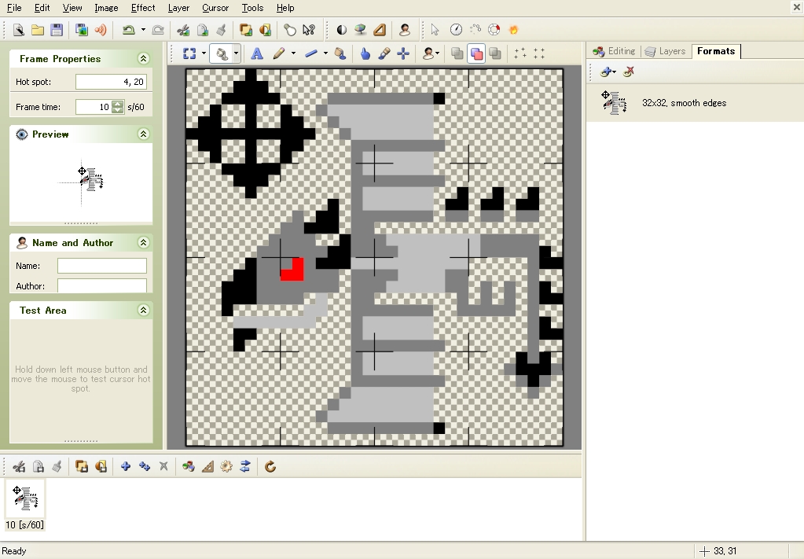The height and width of the screenshot is (559, 804).
Task: Click the half-black circle effect icon
Action: coord(342,30)
